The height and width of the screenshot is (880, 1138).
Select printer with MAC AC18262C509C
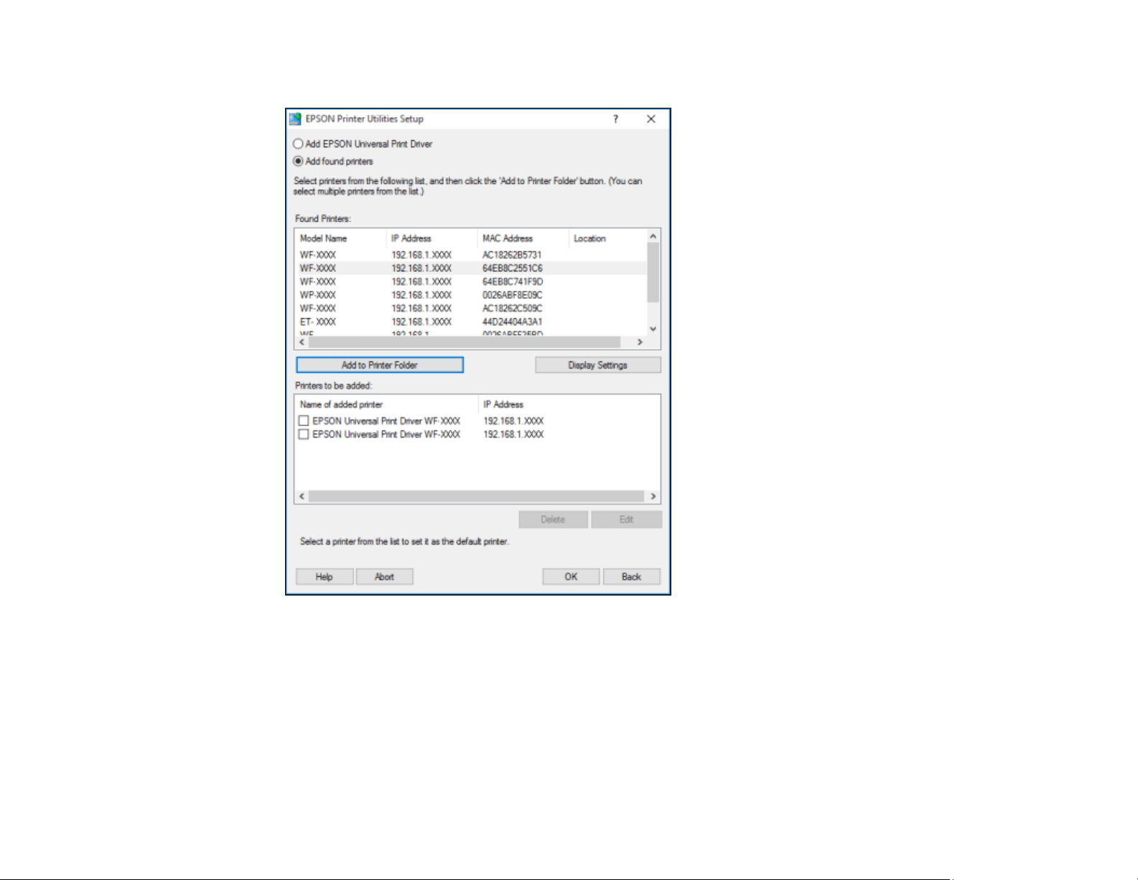pyautogui.click(x=471, y=308)
